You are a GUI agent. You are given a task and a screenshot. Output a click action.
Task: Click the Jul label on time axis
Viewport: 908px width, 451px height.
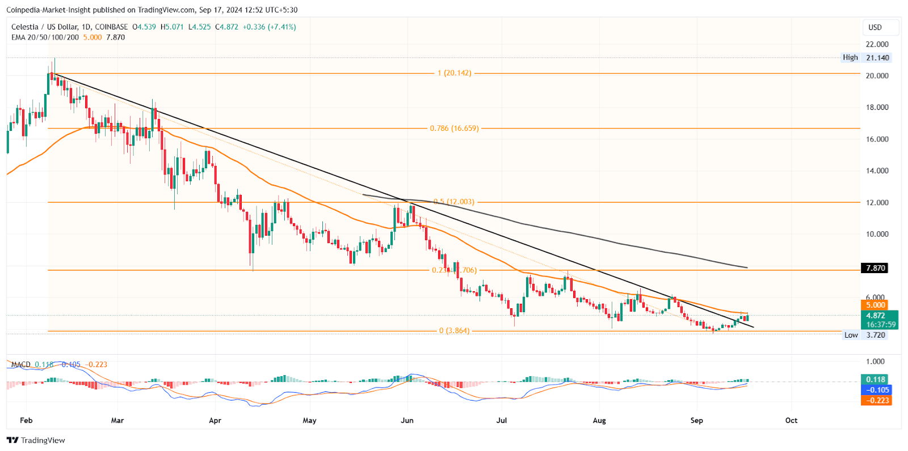(502, 420)
